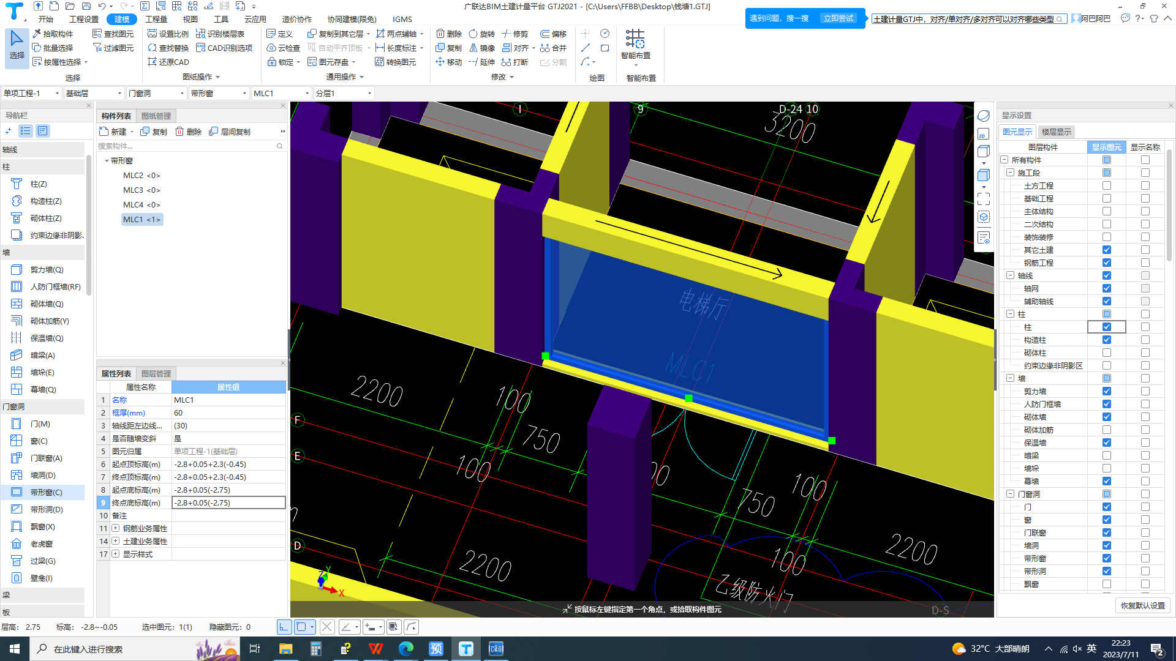The height and width of the screenshot is (661, 1176).
Task: Click the 删除 delete tool in modify group
Action: coord(448,34)
